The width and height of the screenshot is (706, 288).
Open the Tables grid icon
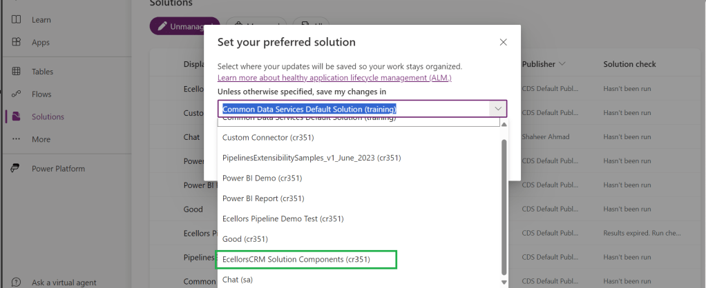[x=17, y=72]
